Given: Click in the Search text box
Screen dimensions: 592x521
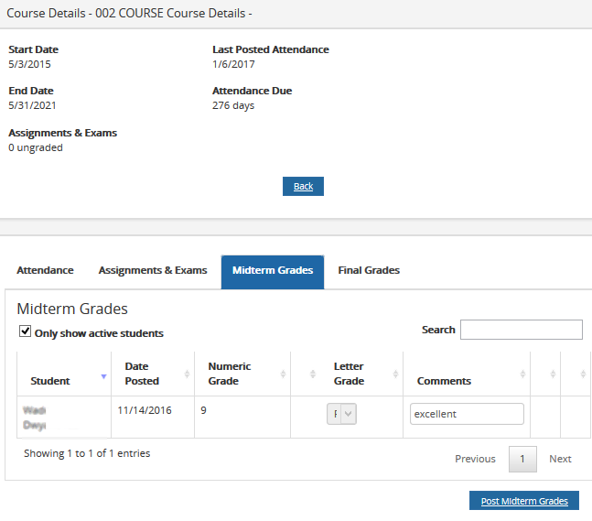Looking at the screenshot, I should [521, 330].
